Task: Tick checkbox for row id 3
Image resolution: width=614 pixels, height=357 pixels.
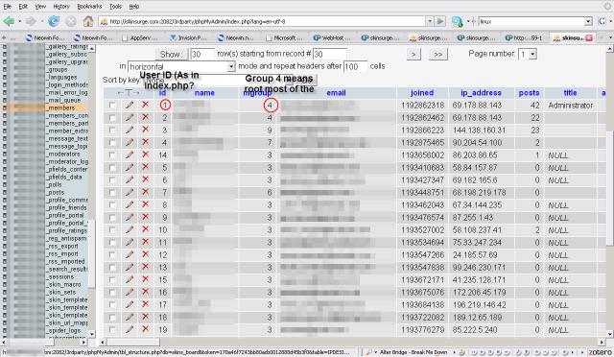Action: [x=112, y=131]
